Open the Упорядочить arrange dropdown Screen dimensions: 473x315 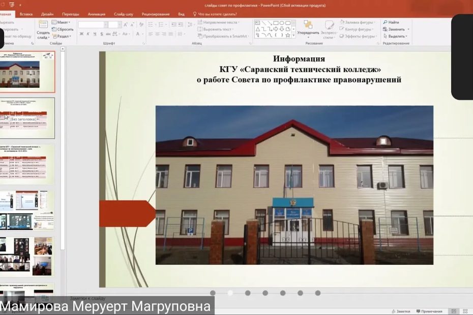(308, 29)
